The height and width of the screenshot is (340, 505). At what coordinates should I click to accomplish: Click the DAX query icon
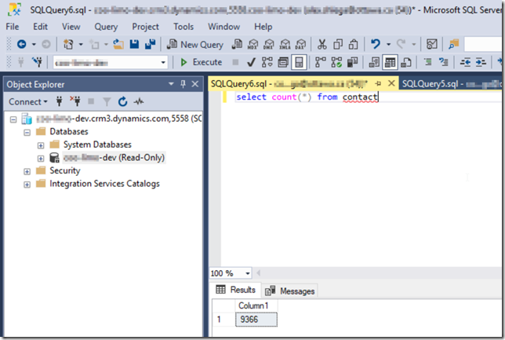300,44
